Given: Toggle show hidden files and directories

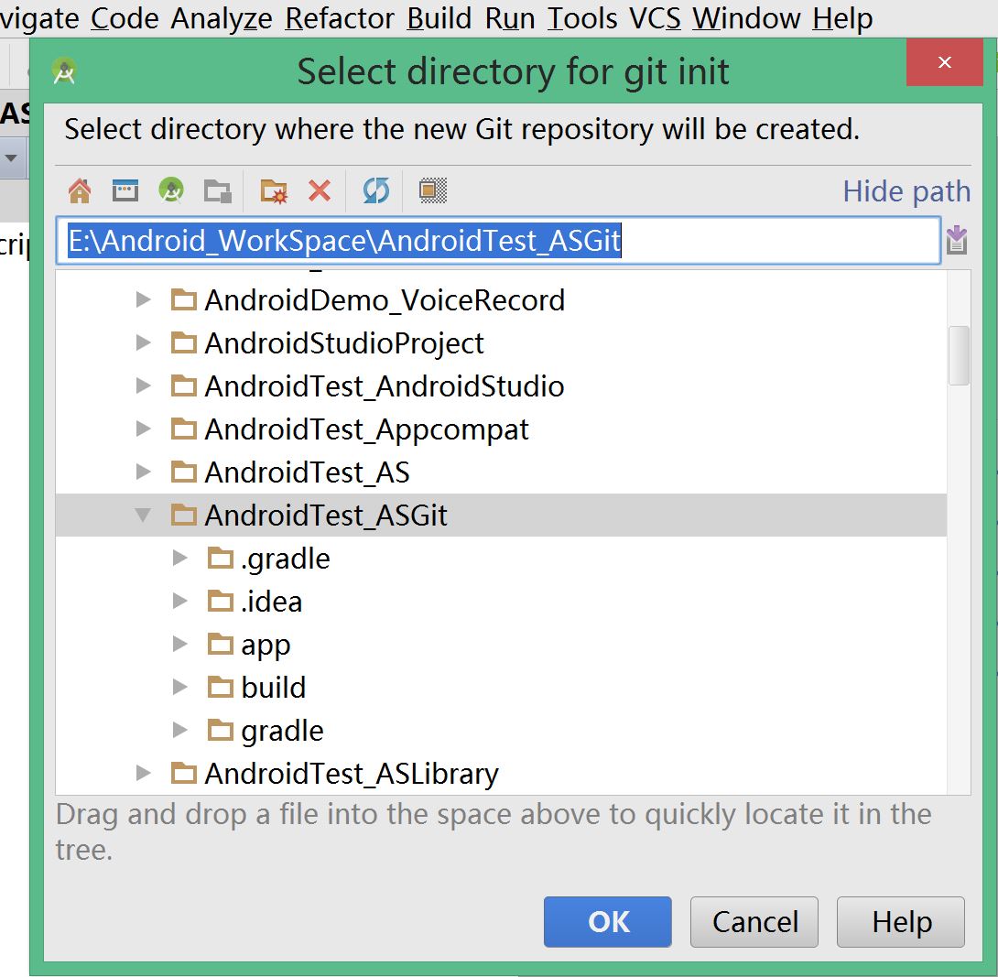Looking at the screenshot, I should point(432,190).
